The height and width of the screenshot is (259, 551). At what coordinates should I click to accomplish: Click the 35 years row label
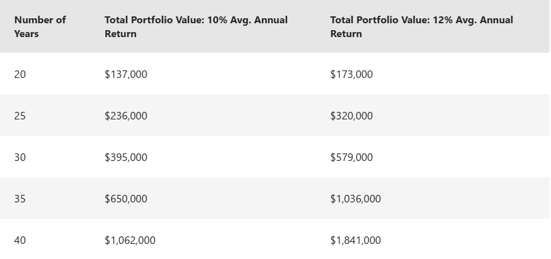coord(20,199)
